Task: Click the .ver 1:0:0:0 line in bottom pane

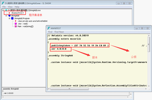Action: click(8, 93)
